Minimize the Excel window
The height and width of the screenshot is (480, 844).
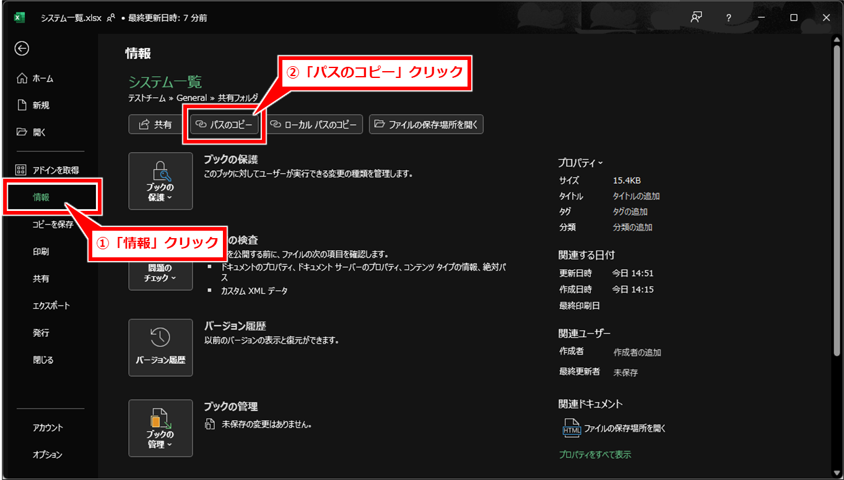(x=762, y=18)
